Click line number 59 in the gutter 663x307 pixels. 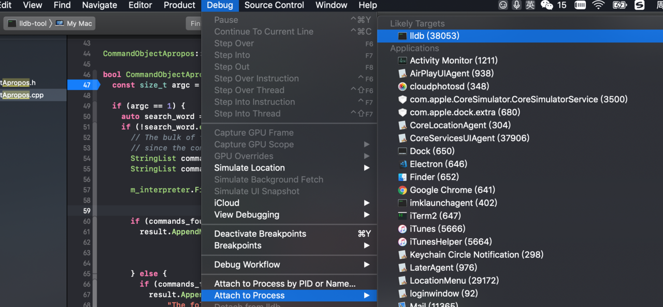pos(86,211)
